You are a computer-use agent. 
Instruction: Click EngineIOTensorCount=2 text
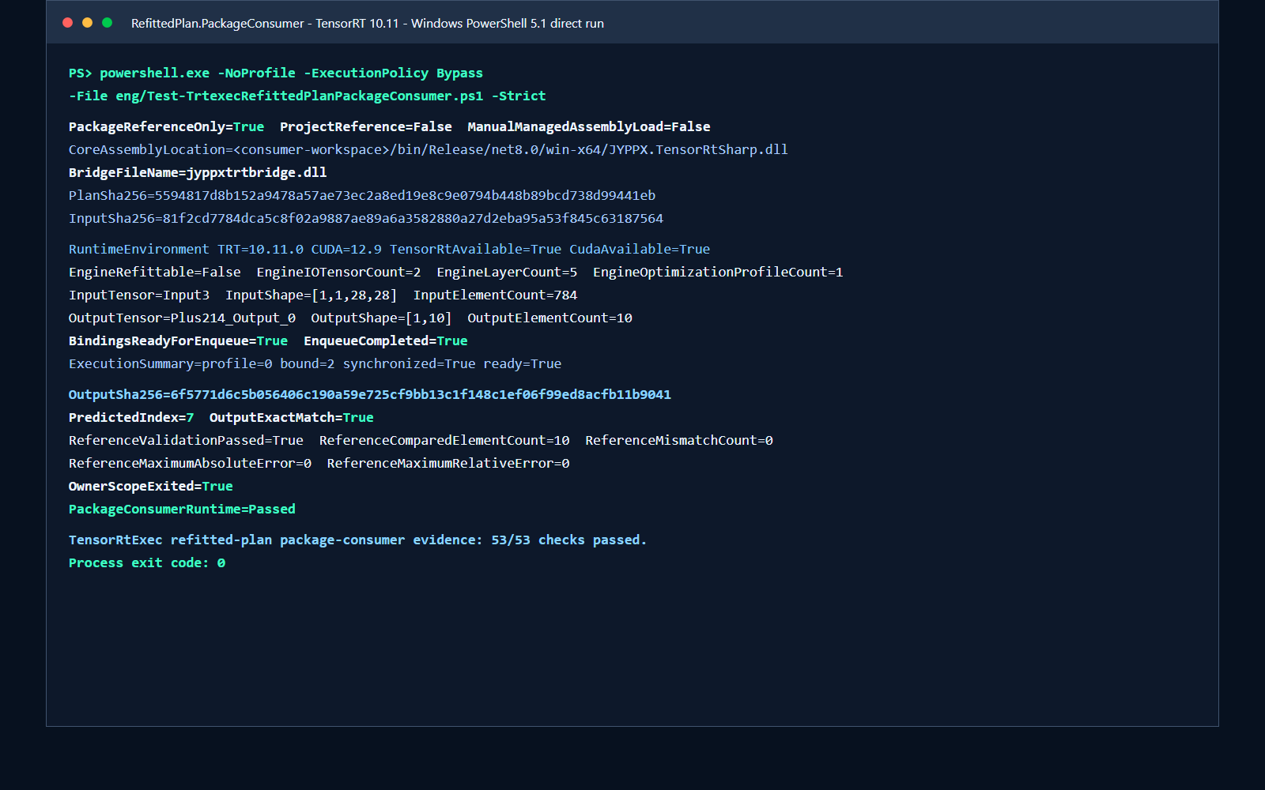coord(339,273)
